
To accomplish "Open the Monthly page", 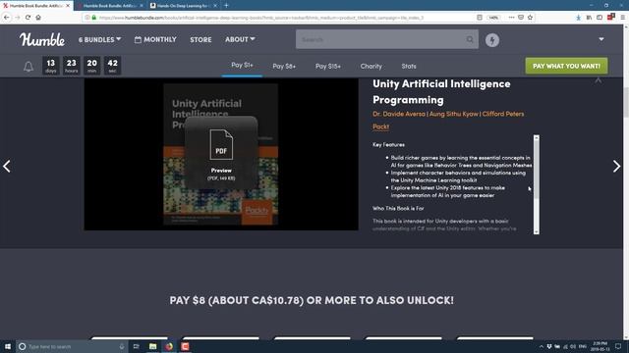I will (155, 39).
